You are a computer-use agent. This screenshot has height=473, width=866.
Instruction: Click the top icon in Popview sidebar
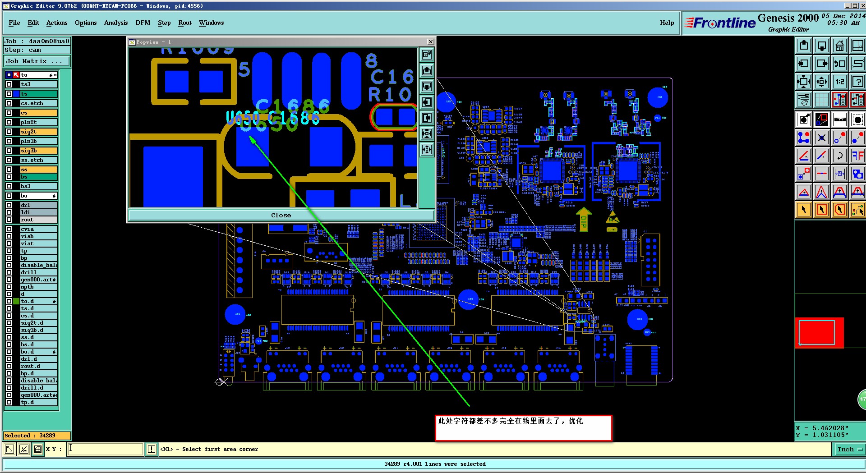pos(427,55)
